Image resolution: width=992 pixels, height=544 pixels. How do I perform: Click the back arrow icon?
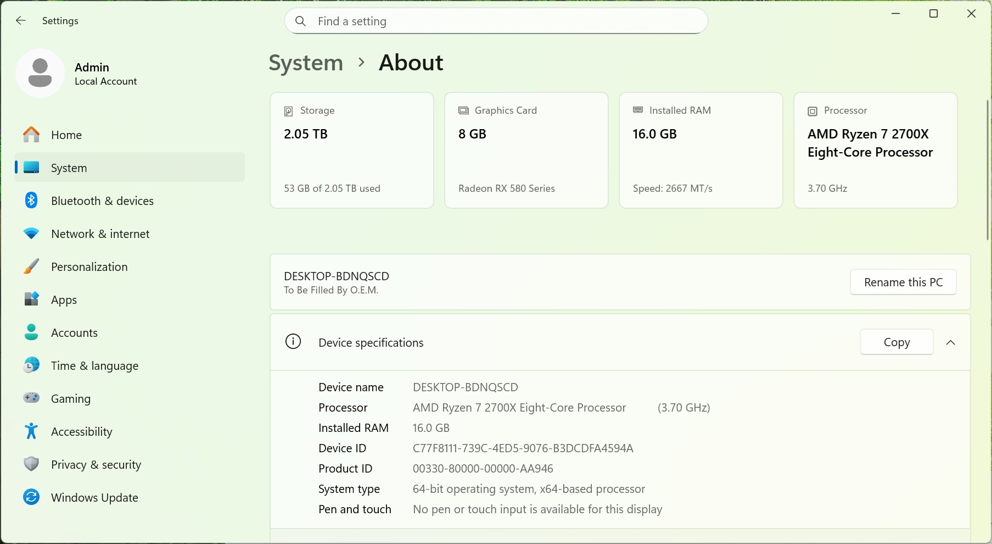click(21, 21)
